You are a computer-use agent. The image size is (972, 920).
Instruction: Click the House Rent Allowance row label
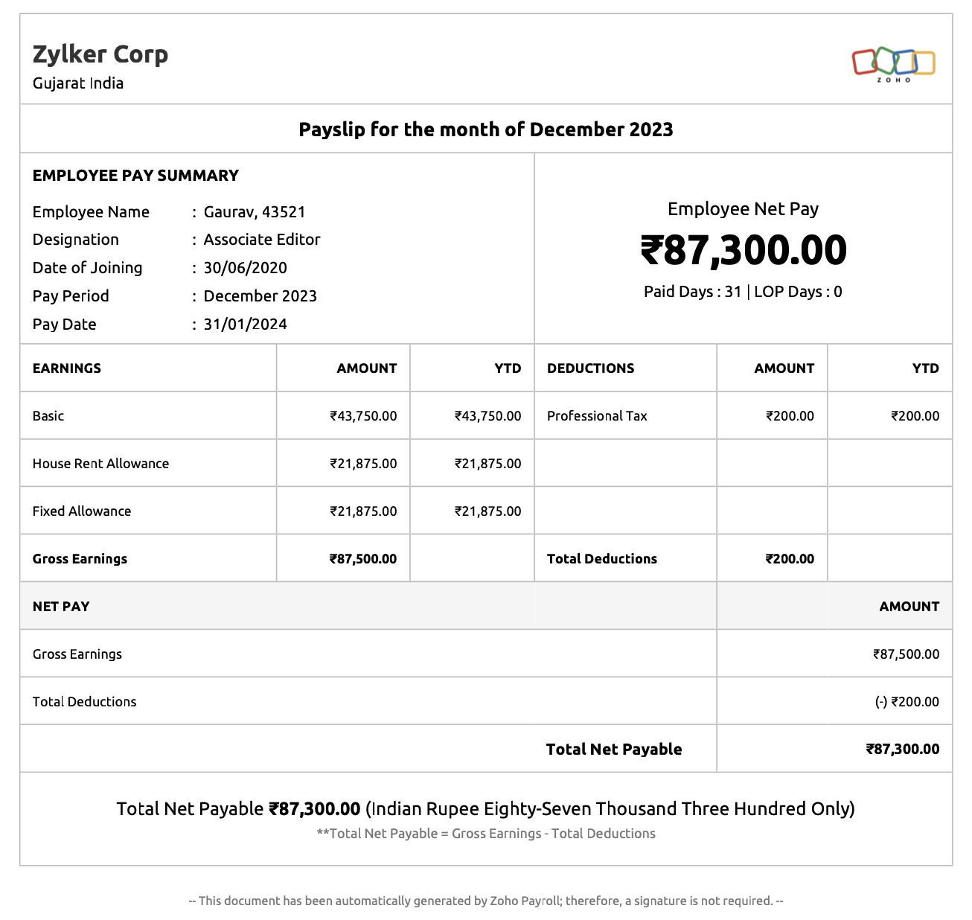tap(100, 464)
